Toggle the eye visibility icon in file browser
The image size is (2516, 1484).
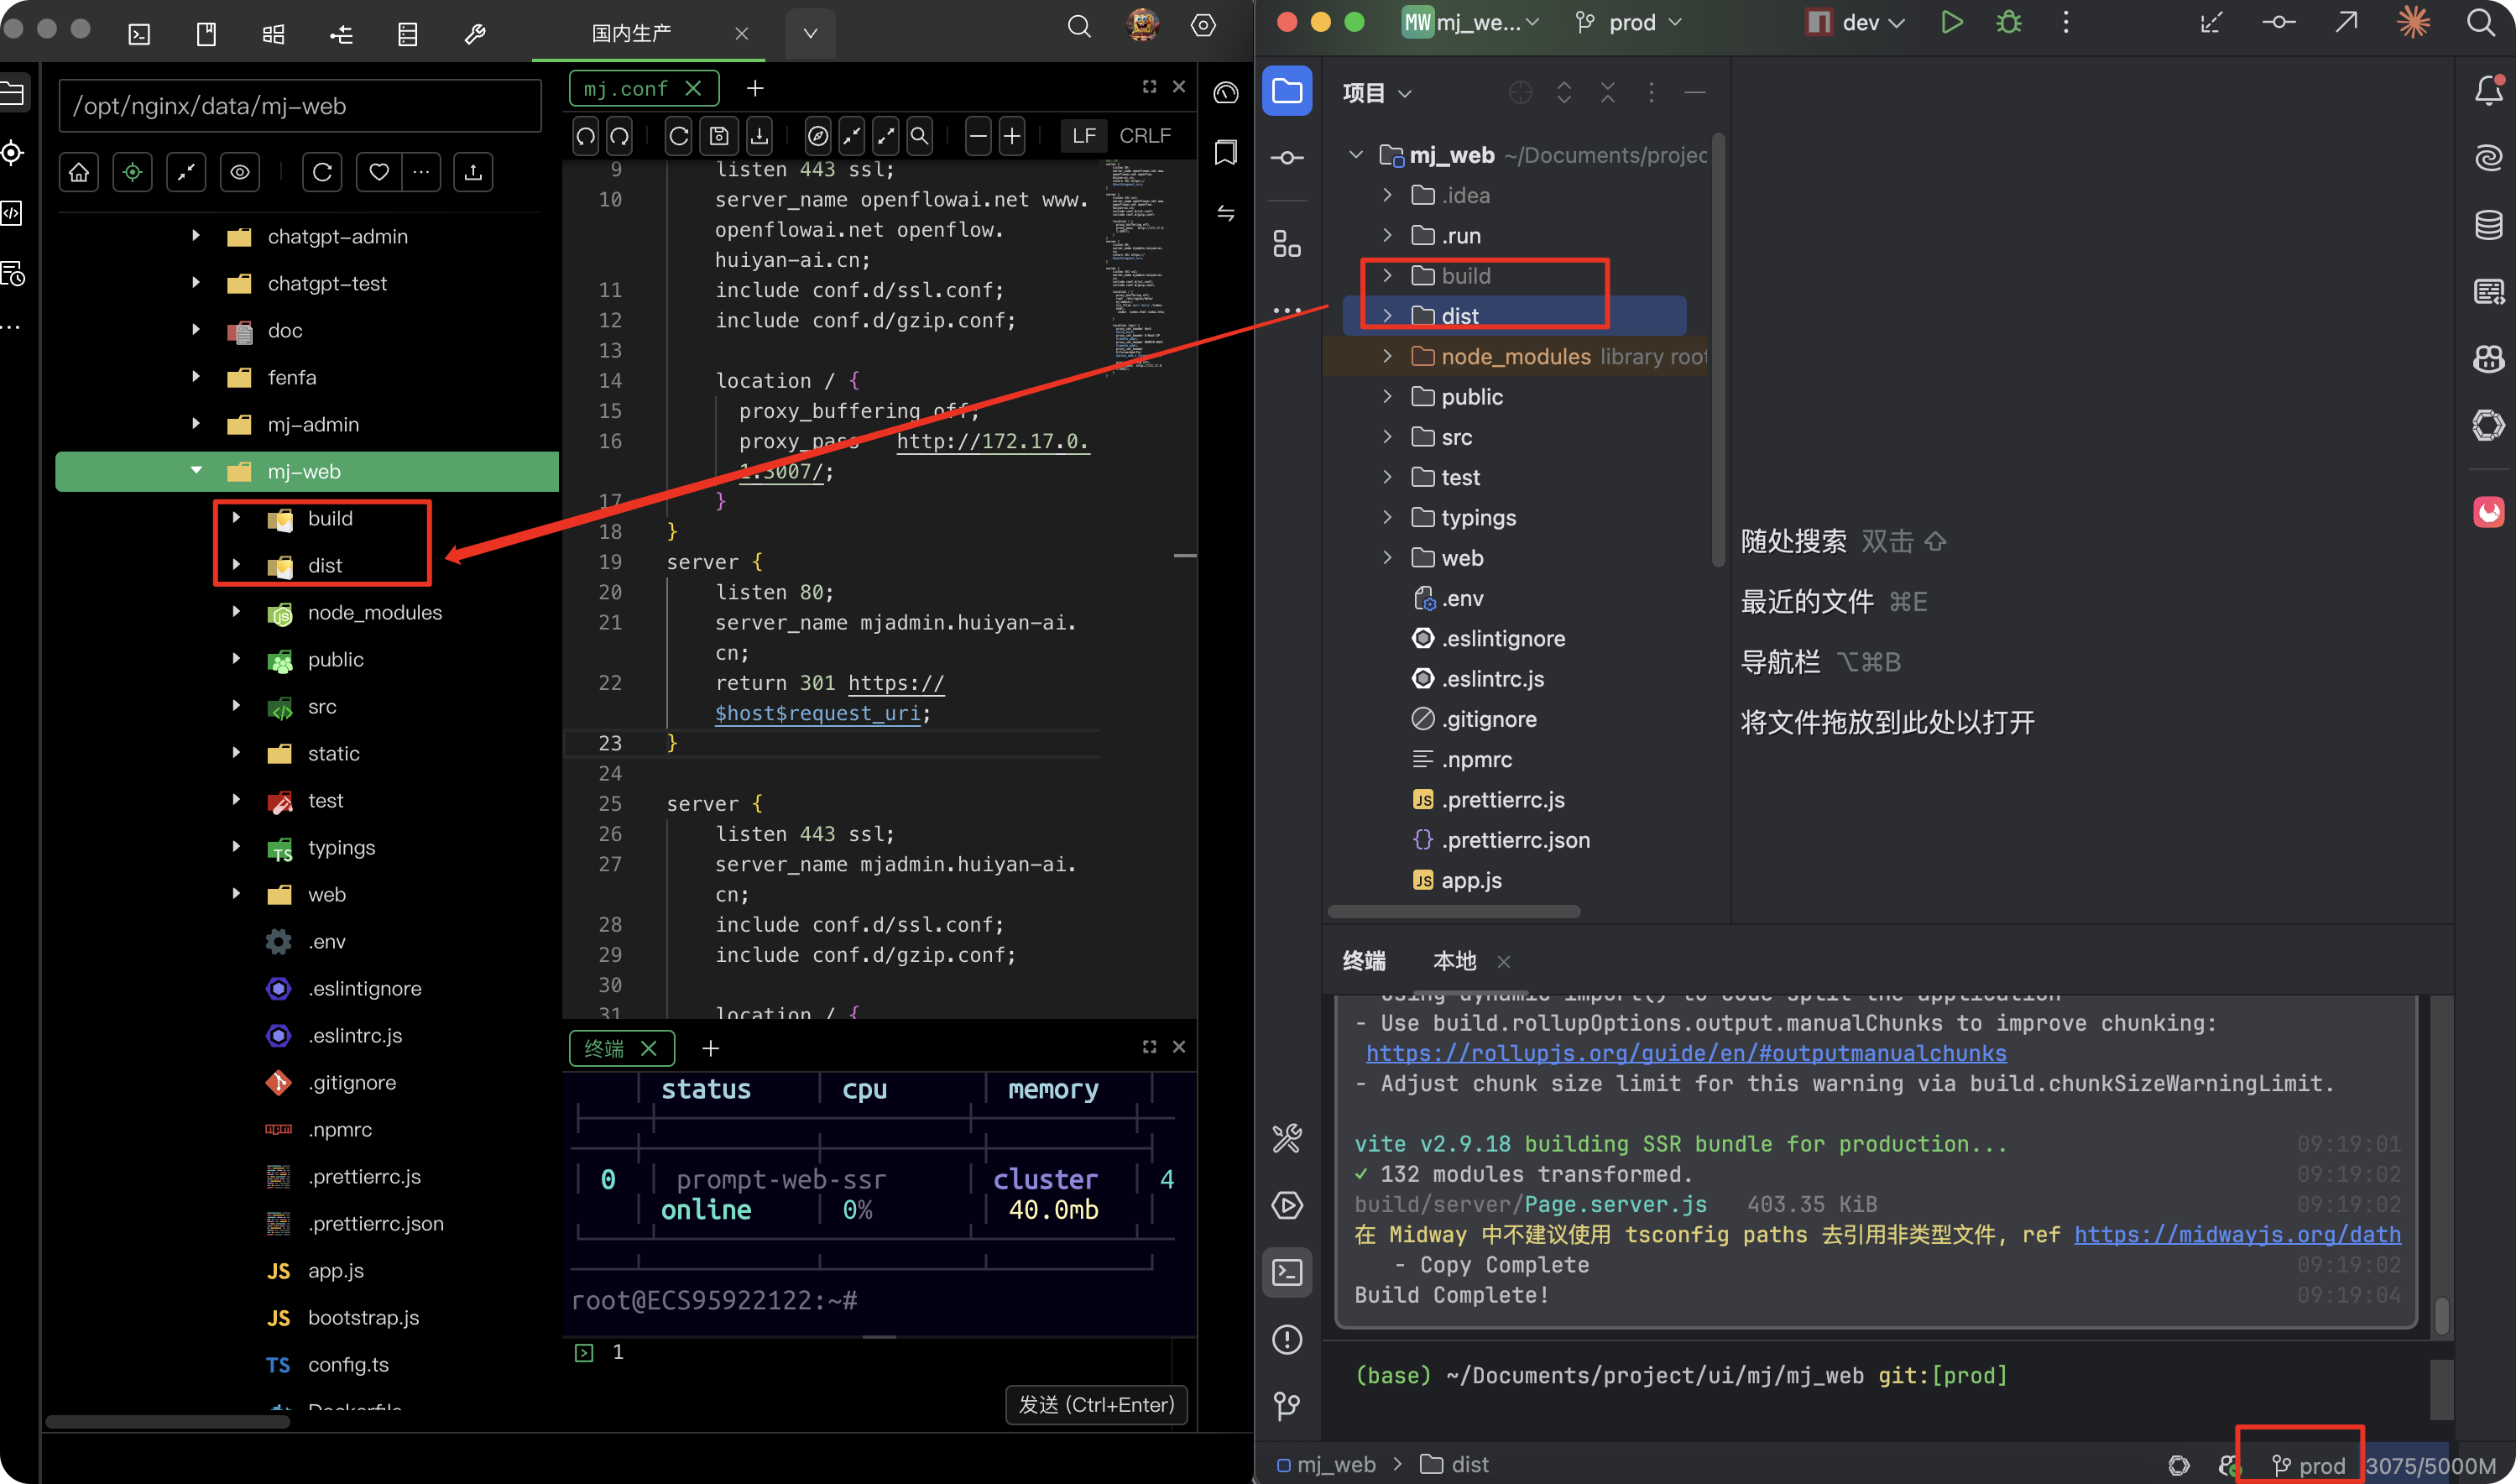[x=240, y=172]
